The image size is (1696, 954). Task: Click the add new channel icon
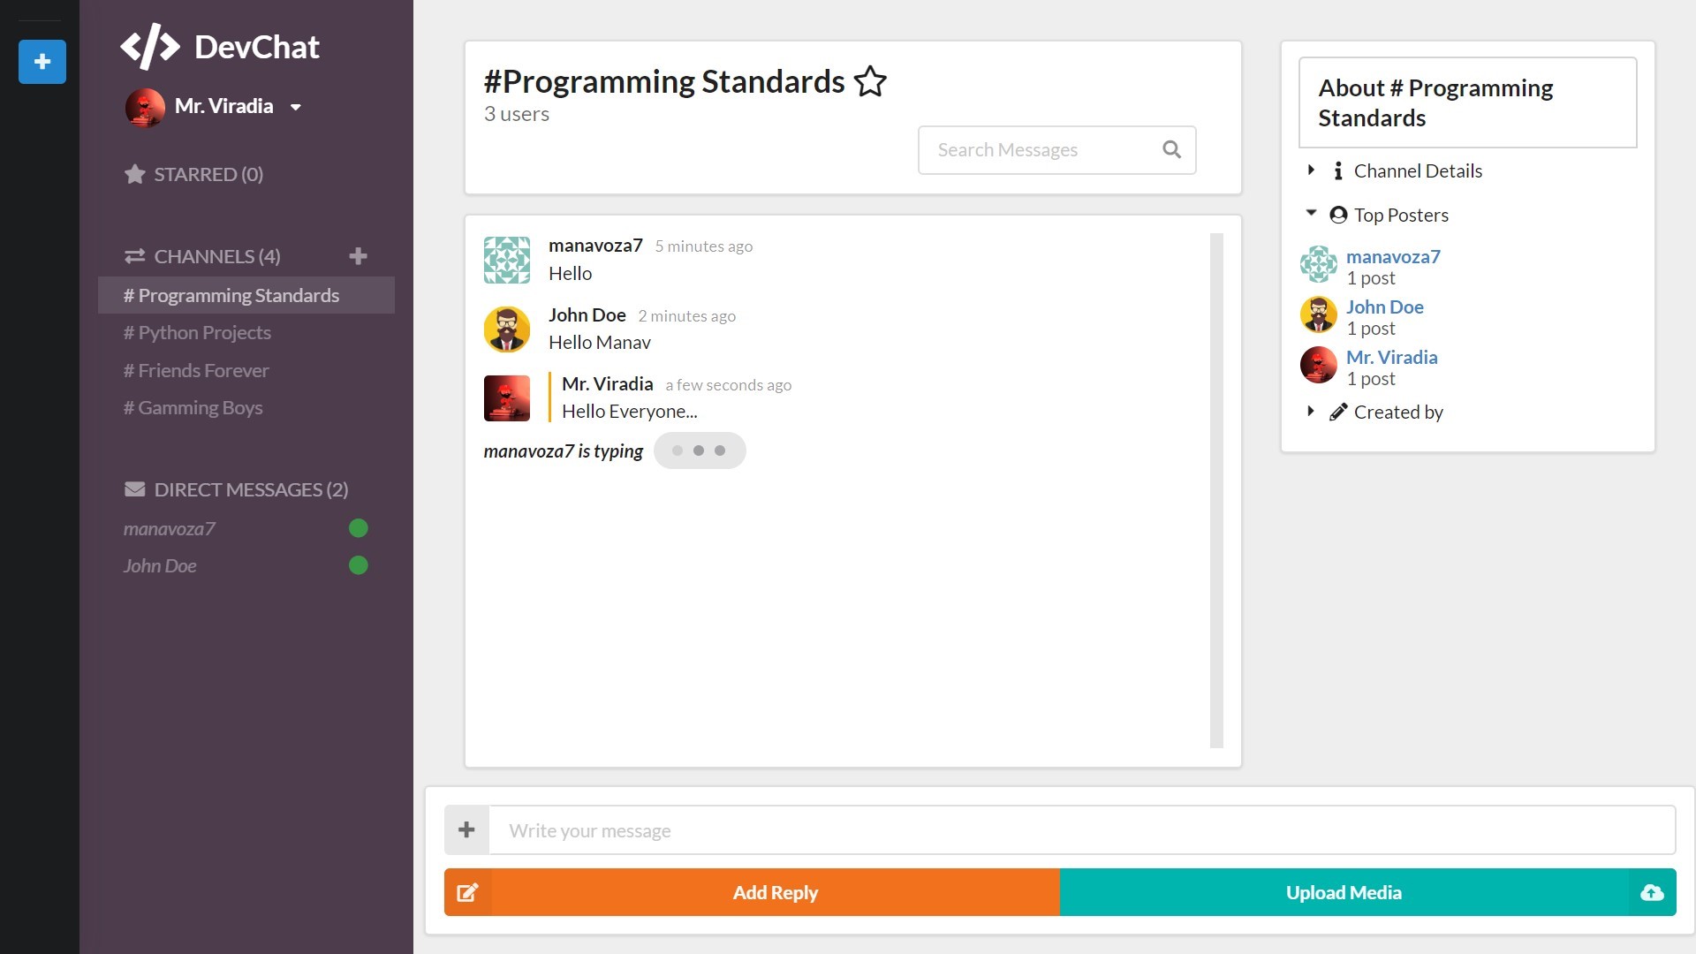pos(360,256)
